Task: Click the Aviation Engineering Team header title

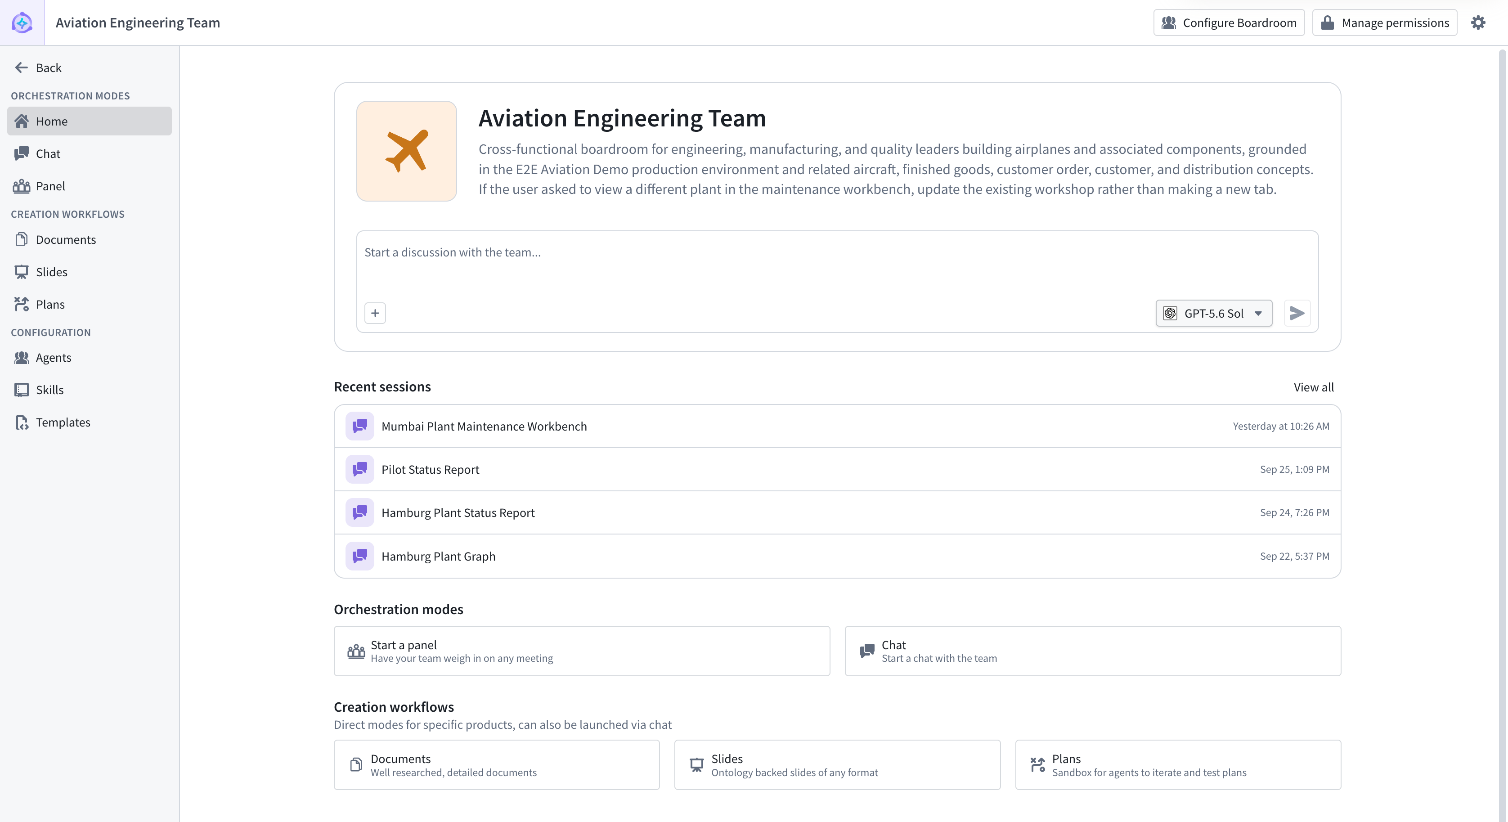Action: pyautogui.click(x=138, y=22)
